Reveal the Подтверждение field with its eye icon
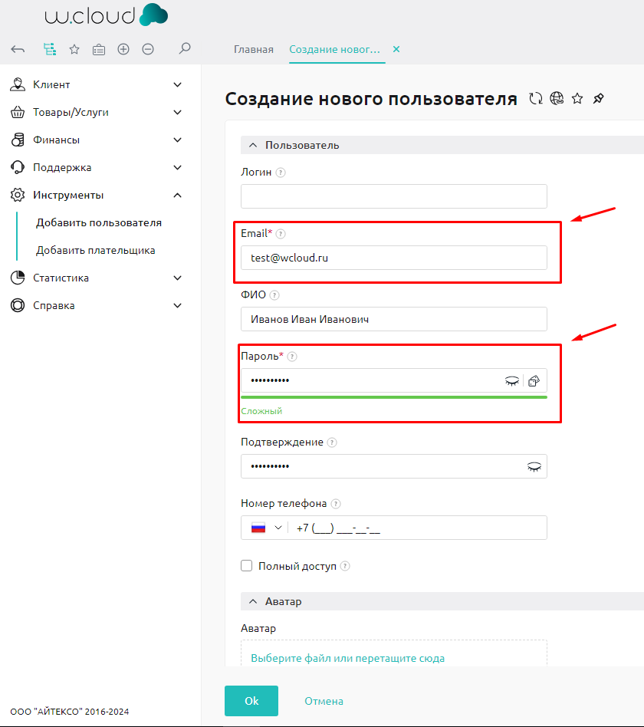The width and height of the screenshot is (644, 727). [534, 466]
